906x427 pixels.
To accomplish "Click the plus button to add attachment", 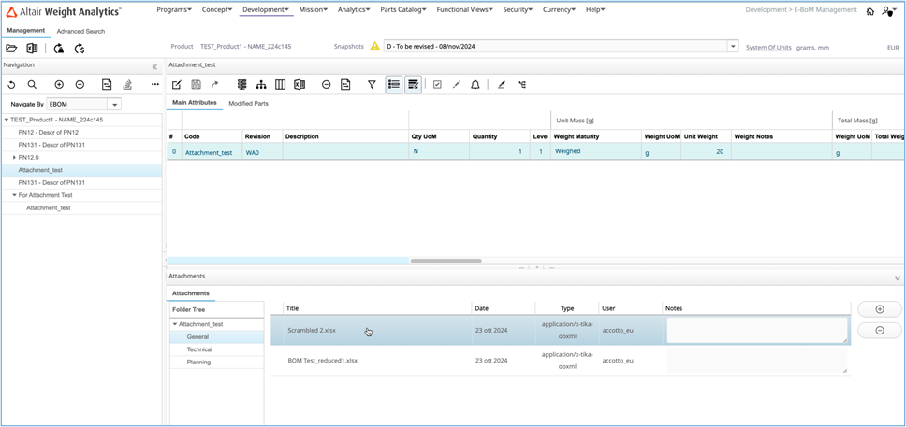I will tap(879, 309).
